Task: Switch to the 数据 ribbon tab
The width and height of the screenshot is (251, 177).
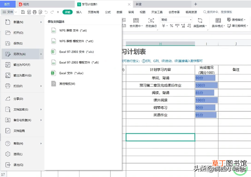Action: (x=119, y=12)
